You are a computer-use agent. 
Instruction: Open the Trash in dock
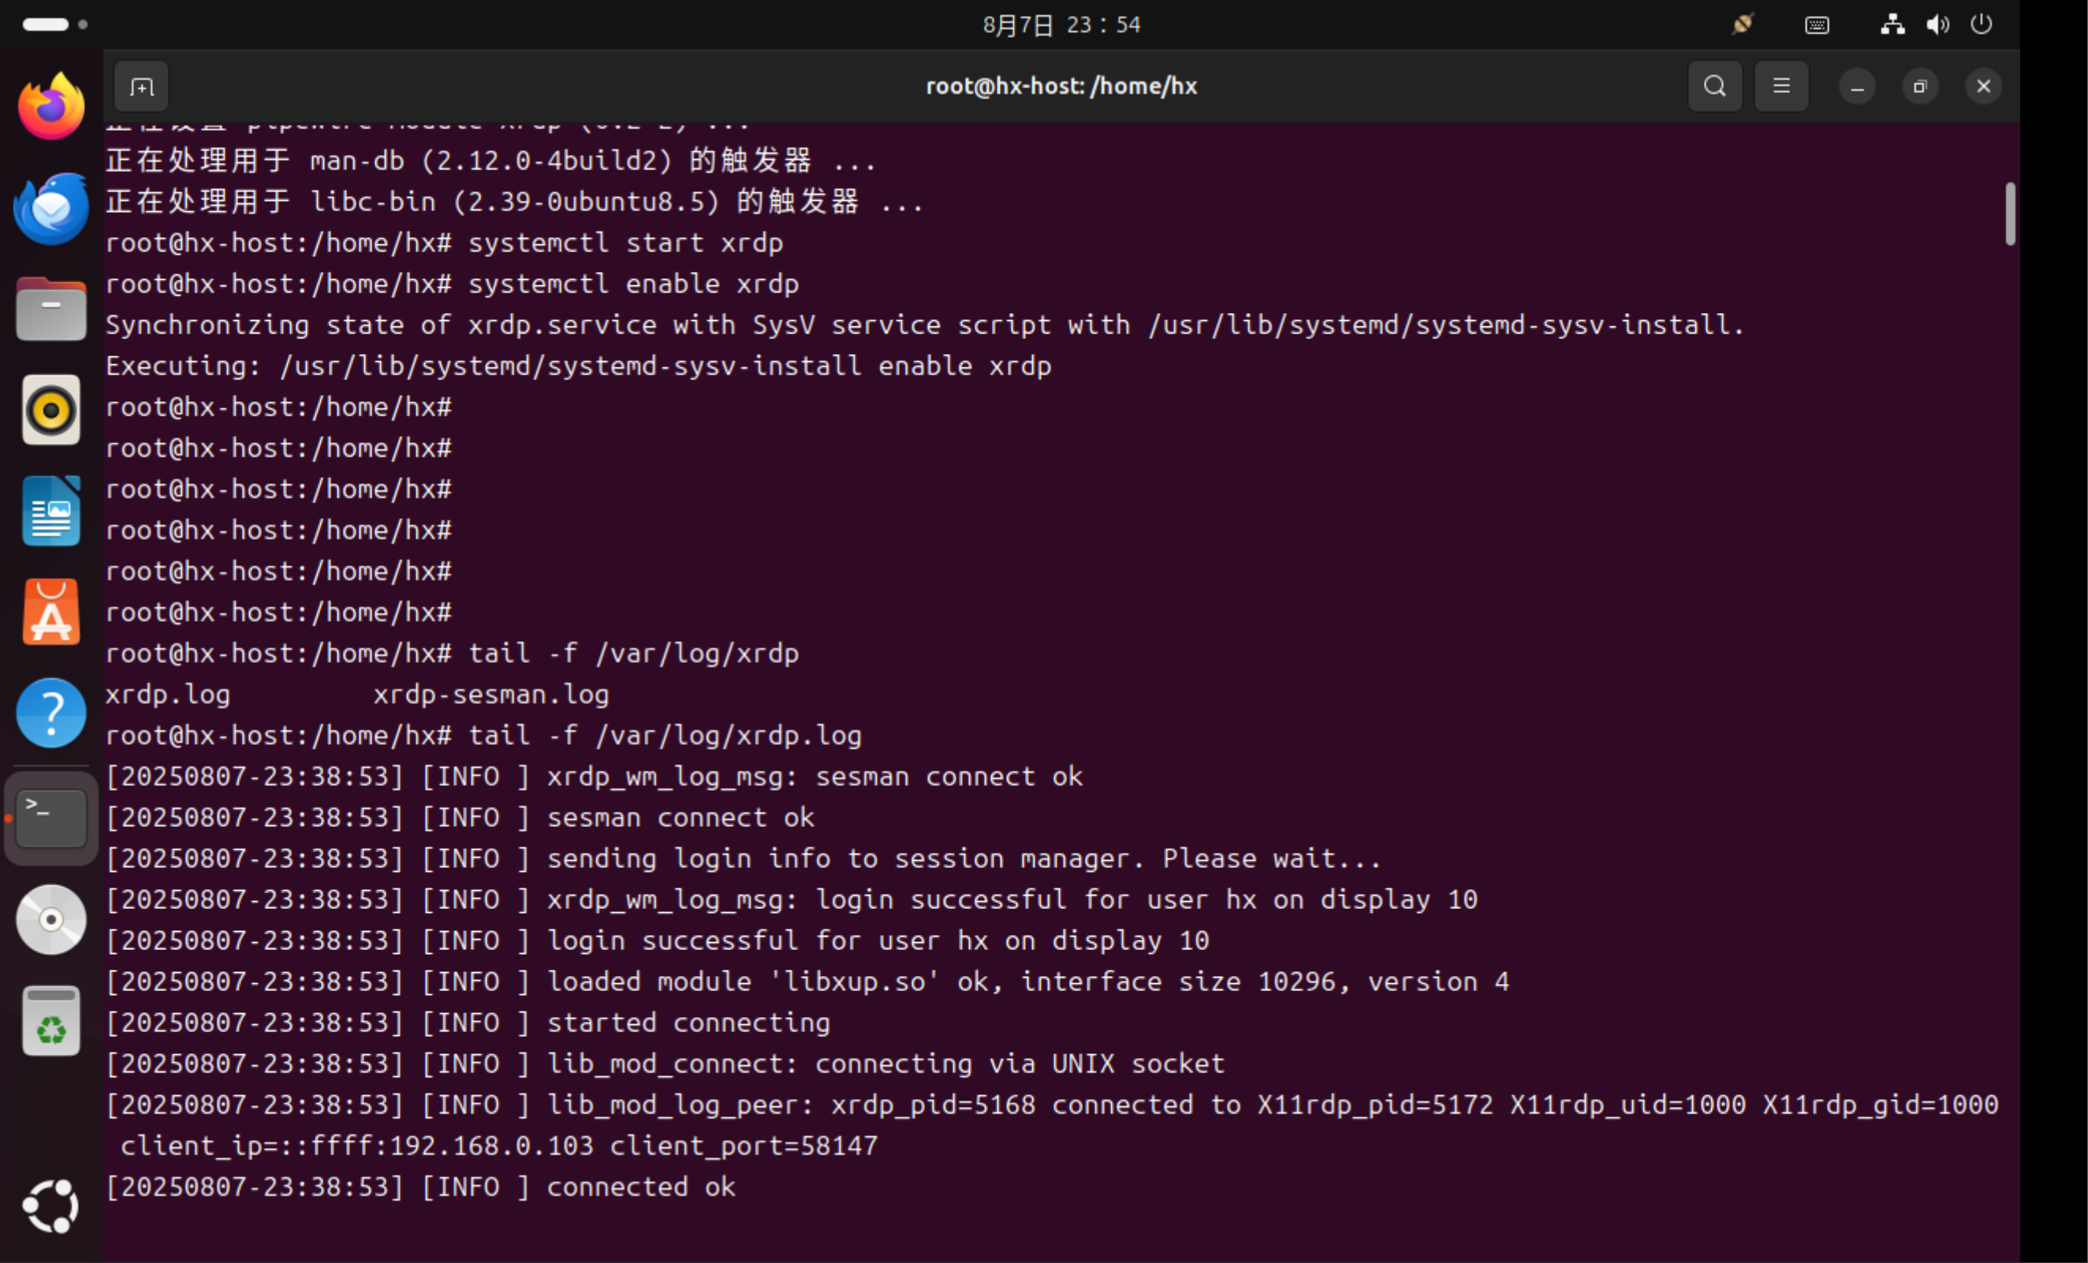point(52,1021)
